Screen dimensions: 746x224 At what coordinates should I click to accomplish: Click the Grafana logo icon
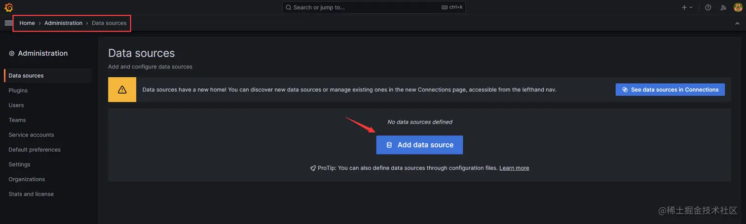pyautogui.click(x=8, y=7)
